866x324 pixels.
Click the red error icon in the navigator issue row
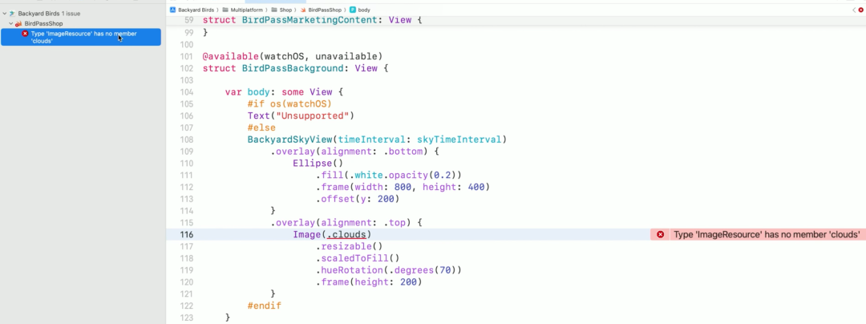[x=25, y=34]
